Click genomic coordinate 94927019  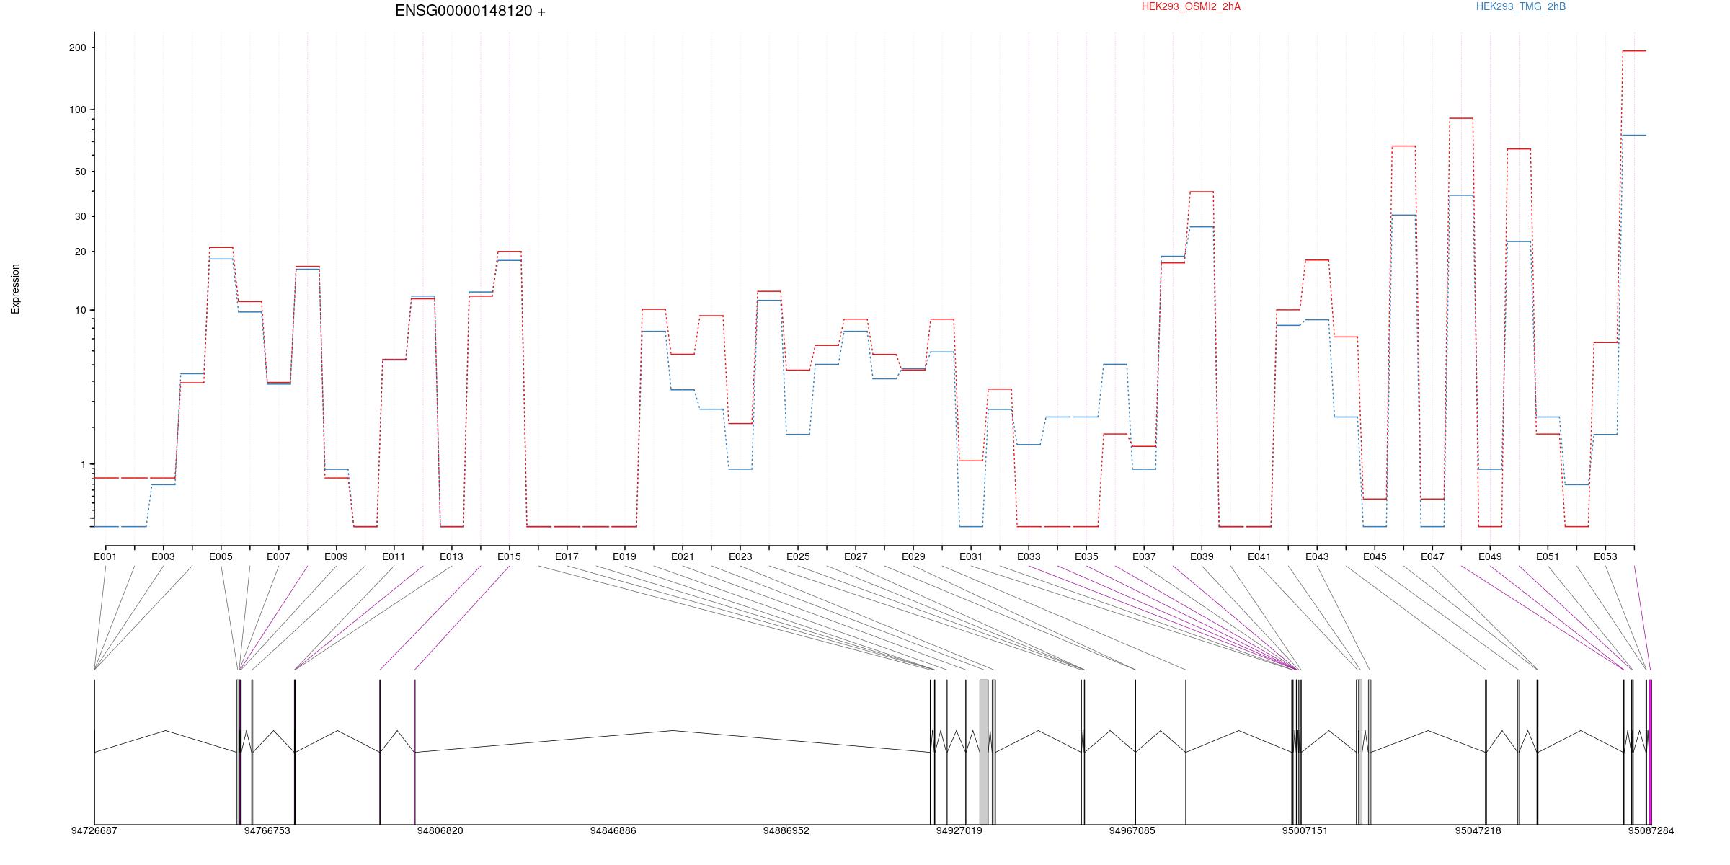coord(959,830)
